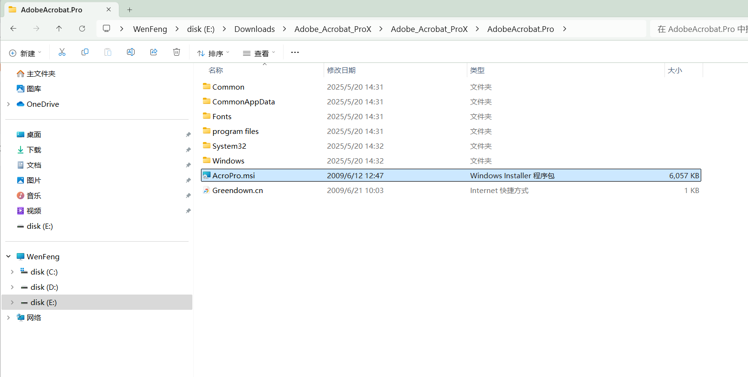Go back with the left arrow
Screen dimensions: 748x377
13,29
